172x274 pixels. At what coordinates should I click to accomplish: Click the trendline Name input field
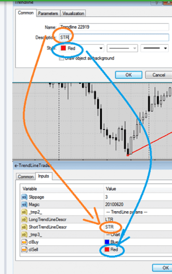click(x=114, y=27)
